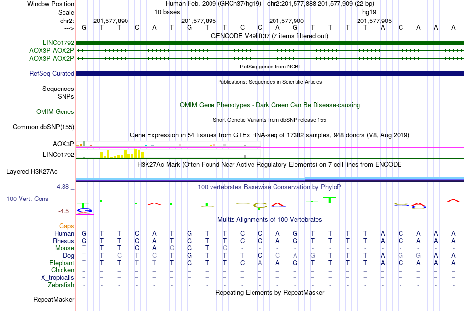This screenshot has height=311, width=464.
Task: Open Multiz Alignments of 100 Vertebrates title
Action: click(270, 220)
